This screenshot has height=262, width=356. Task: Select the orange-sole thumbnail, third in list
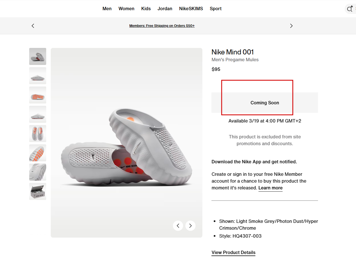point(38,95)
